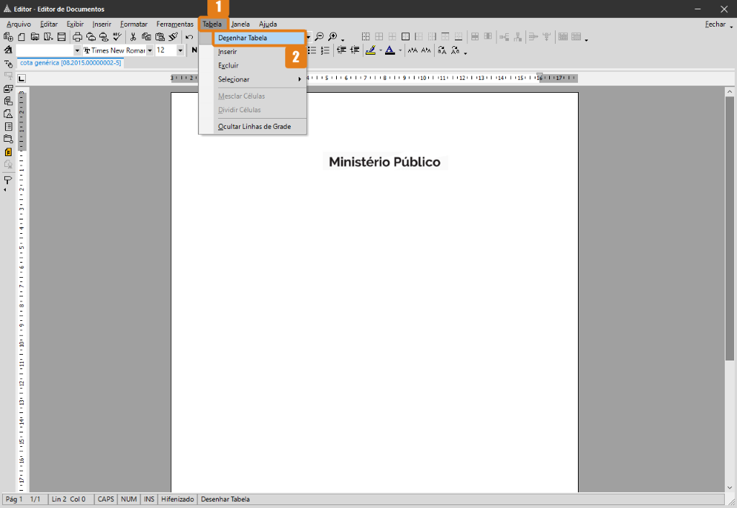This screenshot has width=737, height=508.
Task: Toggle Bold formatting button
Action: (194, 50)
